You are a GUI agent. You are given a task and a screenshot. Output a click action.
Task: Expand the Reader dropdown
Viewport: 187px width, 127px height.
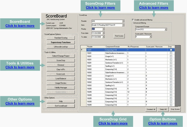[x=123, y=21]
